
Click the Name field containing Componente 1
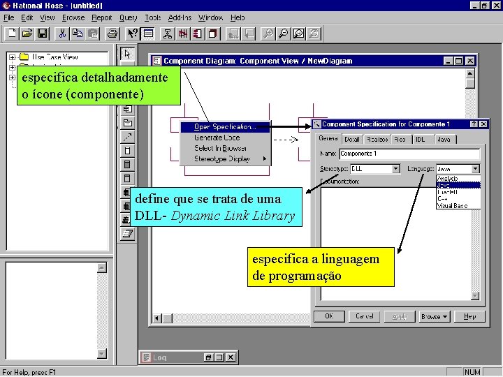pyautogui.click(x=409, y=154)
